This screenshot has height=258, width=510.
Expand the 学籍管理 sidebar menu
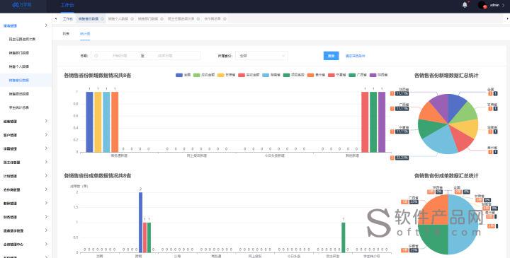click(25, 148)
